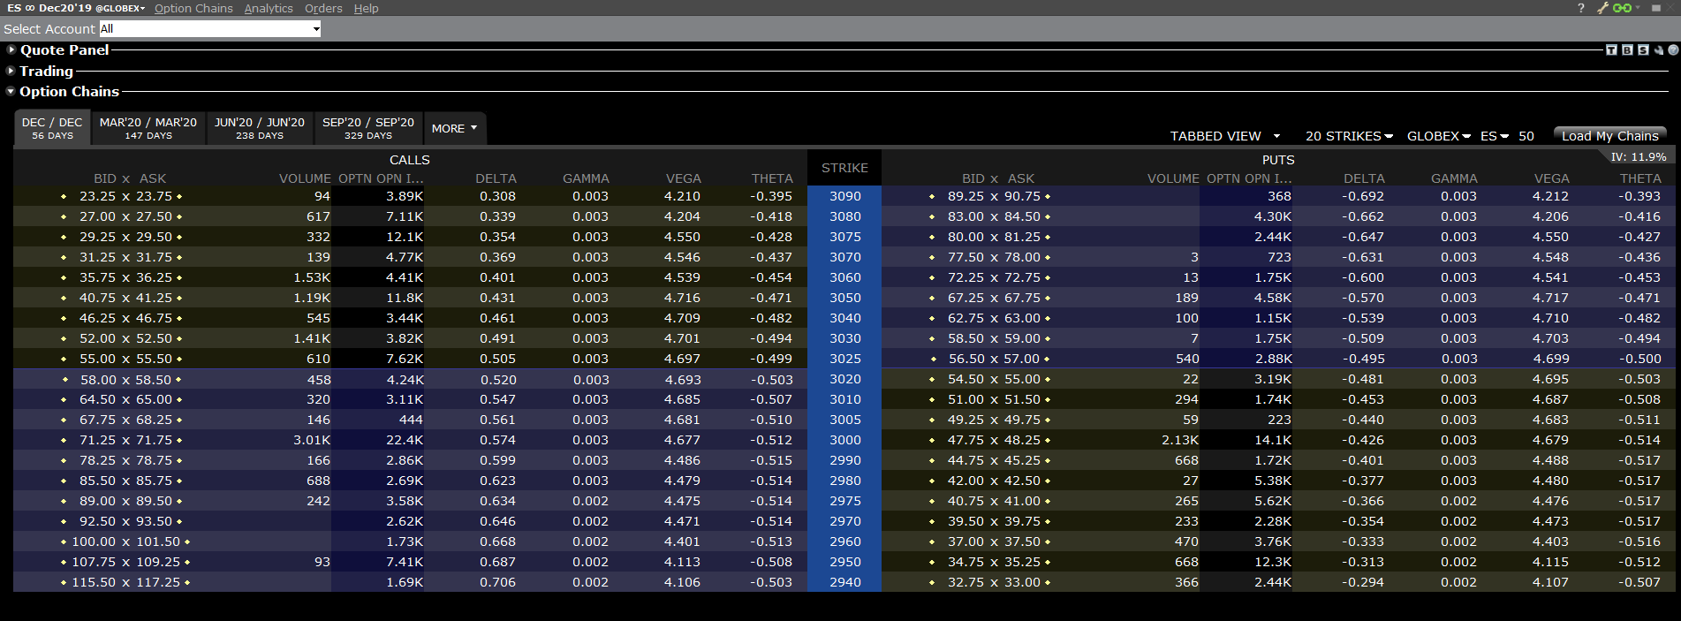The image size is (1681, 621).
Task: Click the blue wrench configure icon in Quote Panel row
Action: point(1658,50)
